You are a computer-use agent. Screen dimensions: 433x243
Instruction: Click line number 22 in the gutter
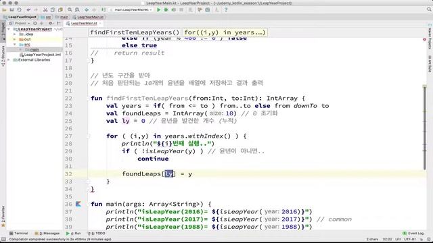[68, 99]
